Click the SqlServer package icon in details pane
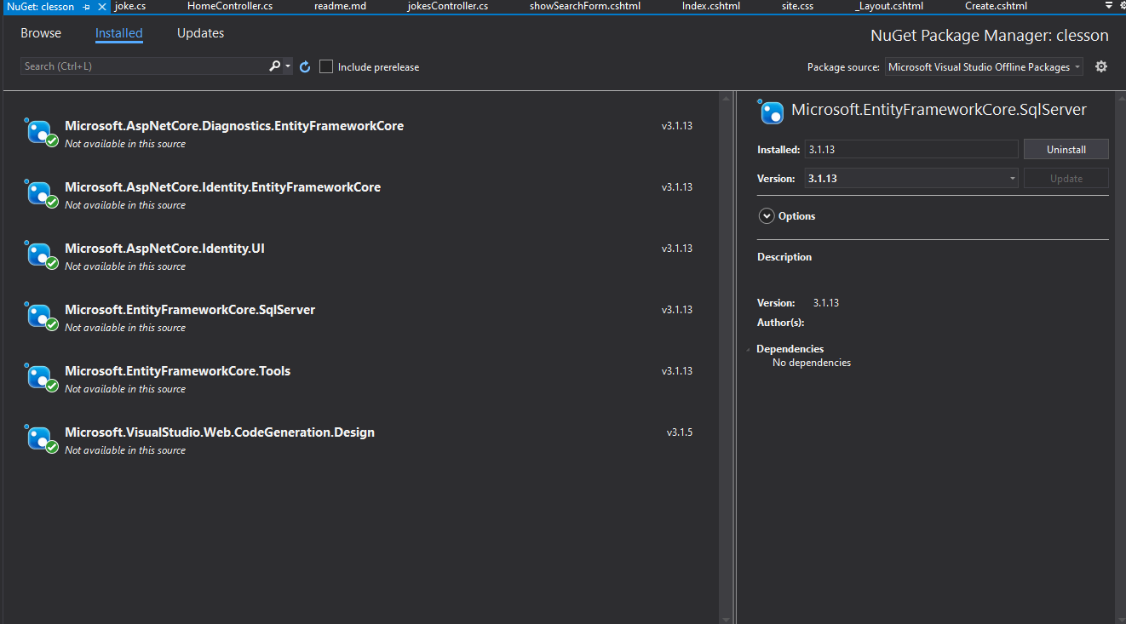The width and height of the screenshot is (1126, 624). click(x=771, y=112)
